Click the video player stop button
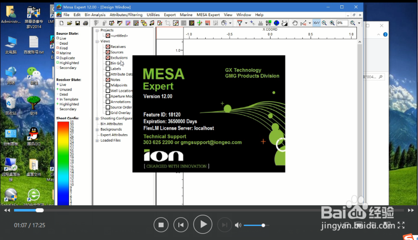418x240 pixels. pyautogui.click(x=161, y=225)
